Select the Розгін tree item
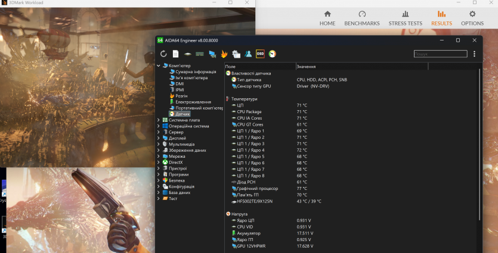498x253 pixels. pos(181,95)
